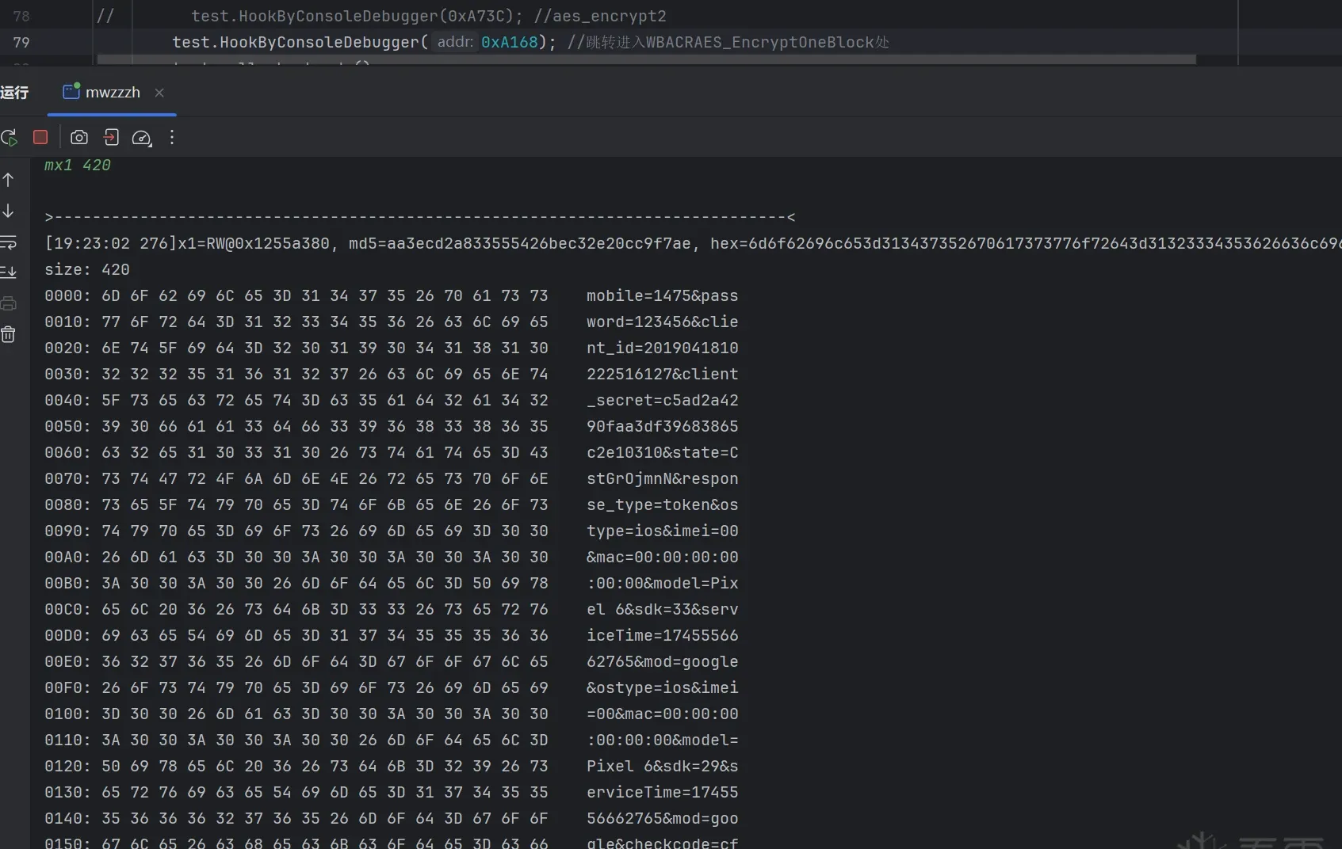
Task: Click the mwzzzh tab file icon
Action: pos(71,91)
